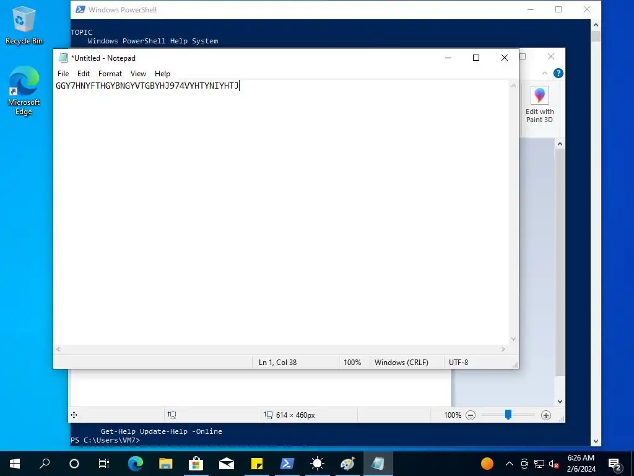This screenshot has width=634, height=476.
Task: Open taskbar Search magnifier
Action: tap(45, 464)
